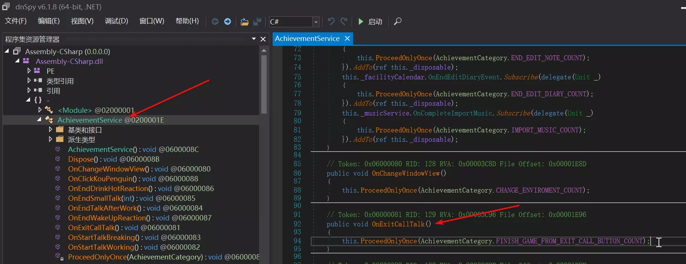Open search with the magnifier icon
686x264 pixels.
[398, 21]
